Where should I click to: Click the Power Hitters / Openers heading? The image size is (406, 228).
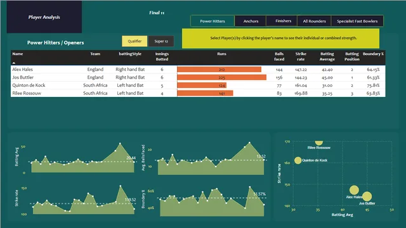(x=55, y=42)
